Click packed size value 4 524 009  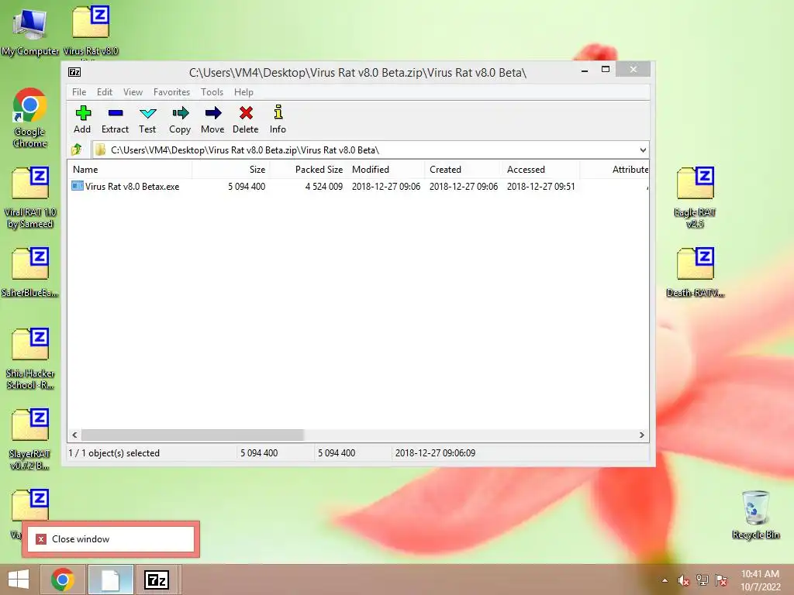pos(324,186)
